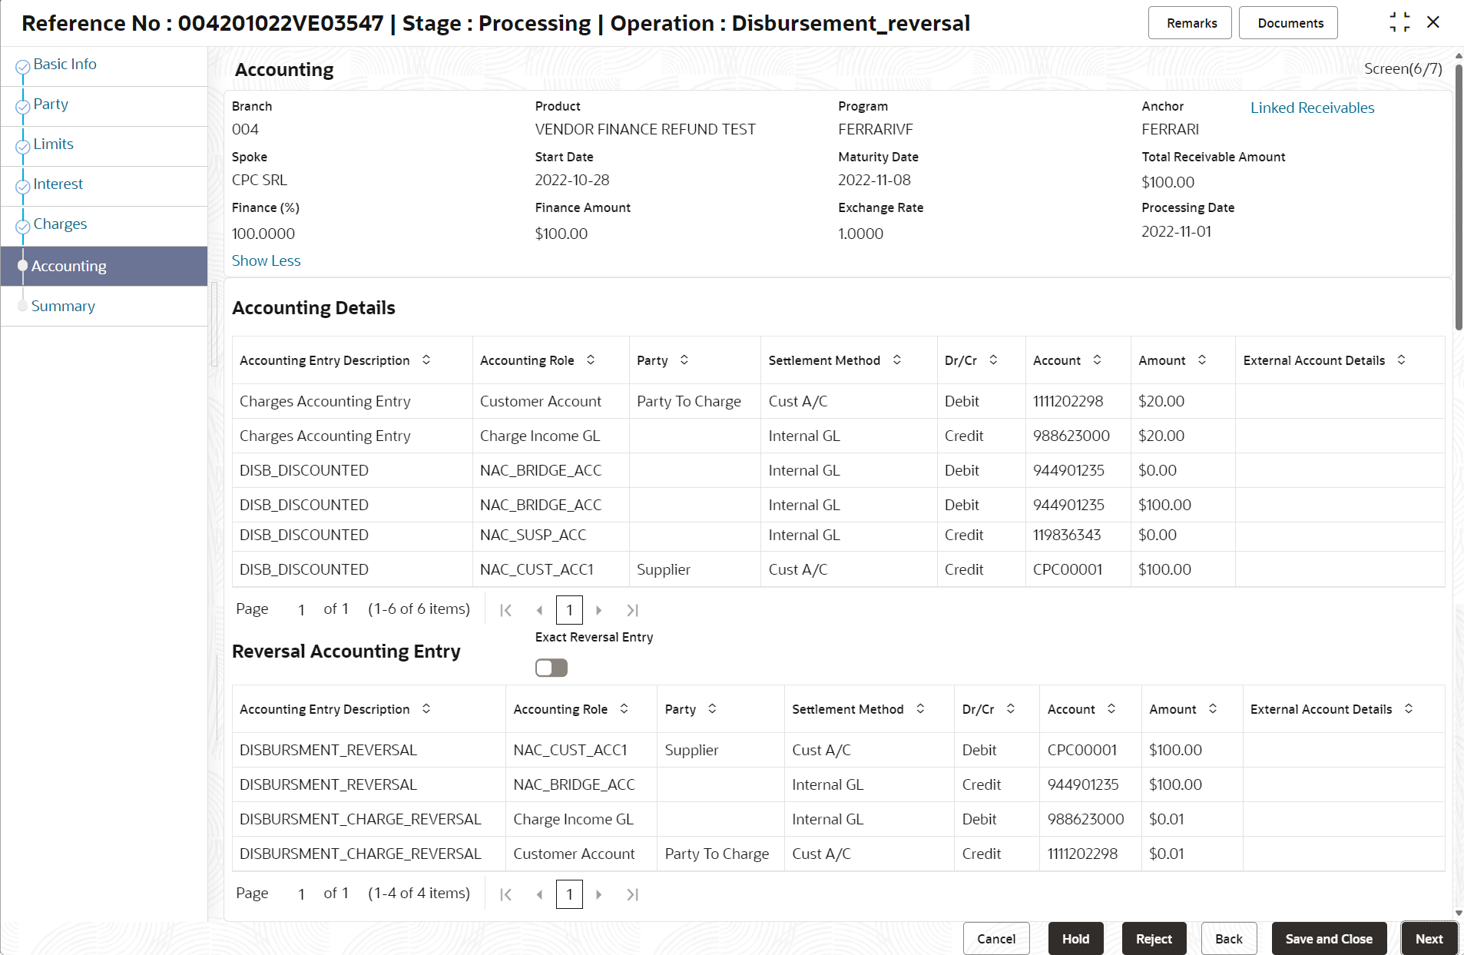This screenshot has width=1464, height=955.
Task: Click Save and Close
Action: (1329, 938)
